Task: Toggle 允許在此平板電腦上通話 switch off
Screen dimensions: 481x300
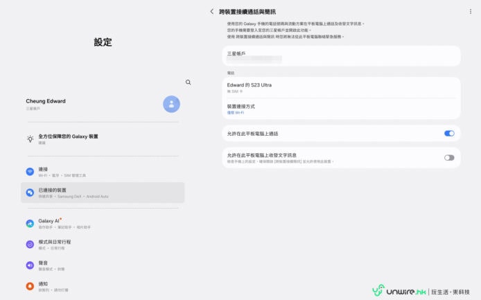Action: click(x=449, y=134)
